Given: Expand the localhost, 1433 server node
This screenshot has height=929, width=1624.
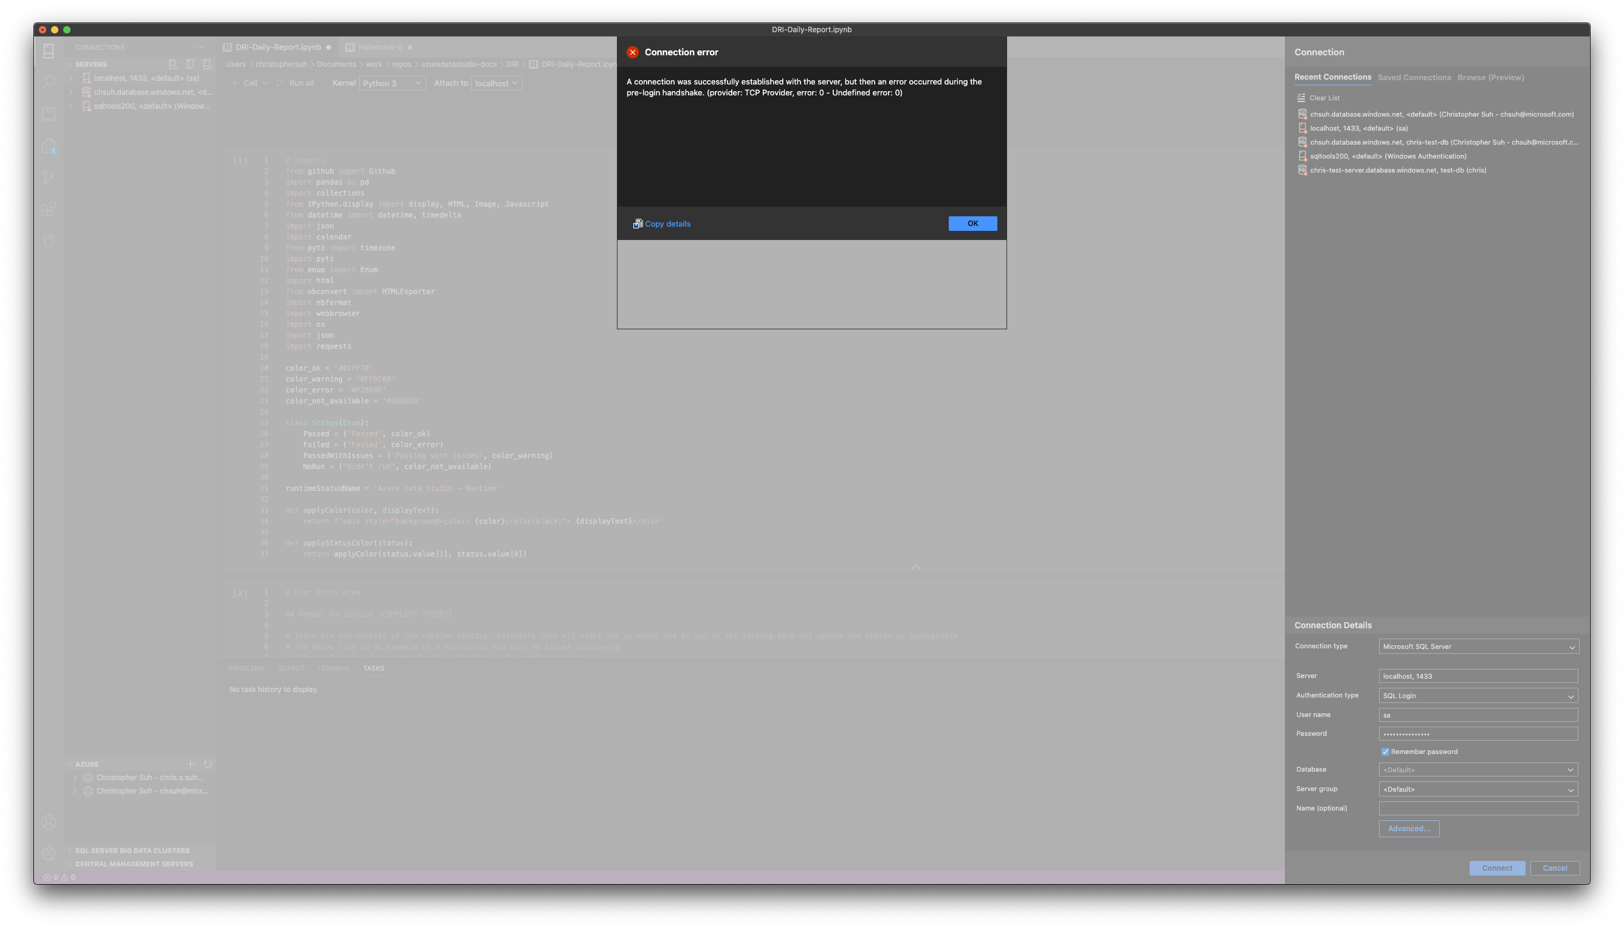Looking at the screenshot, I should [71, 78].
